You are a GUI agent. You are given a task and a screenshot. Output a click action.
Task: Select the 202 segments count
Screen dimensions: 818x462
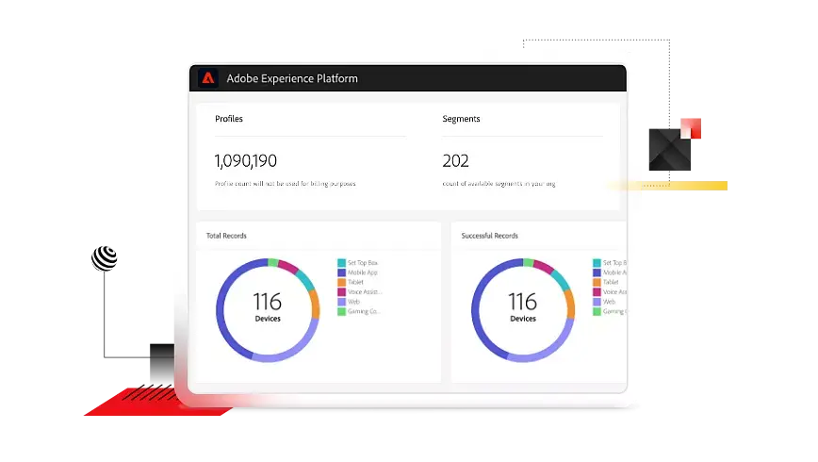455,160
